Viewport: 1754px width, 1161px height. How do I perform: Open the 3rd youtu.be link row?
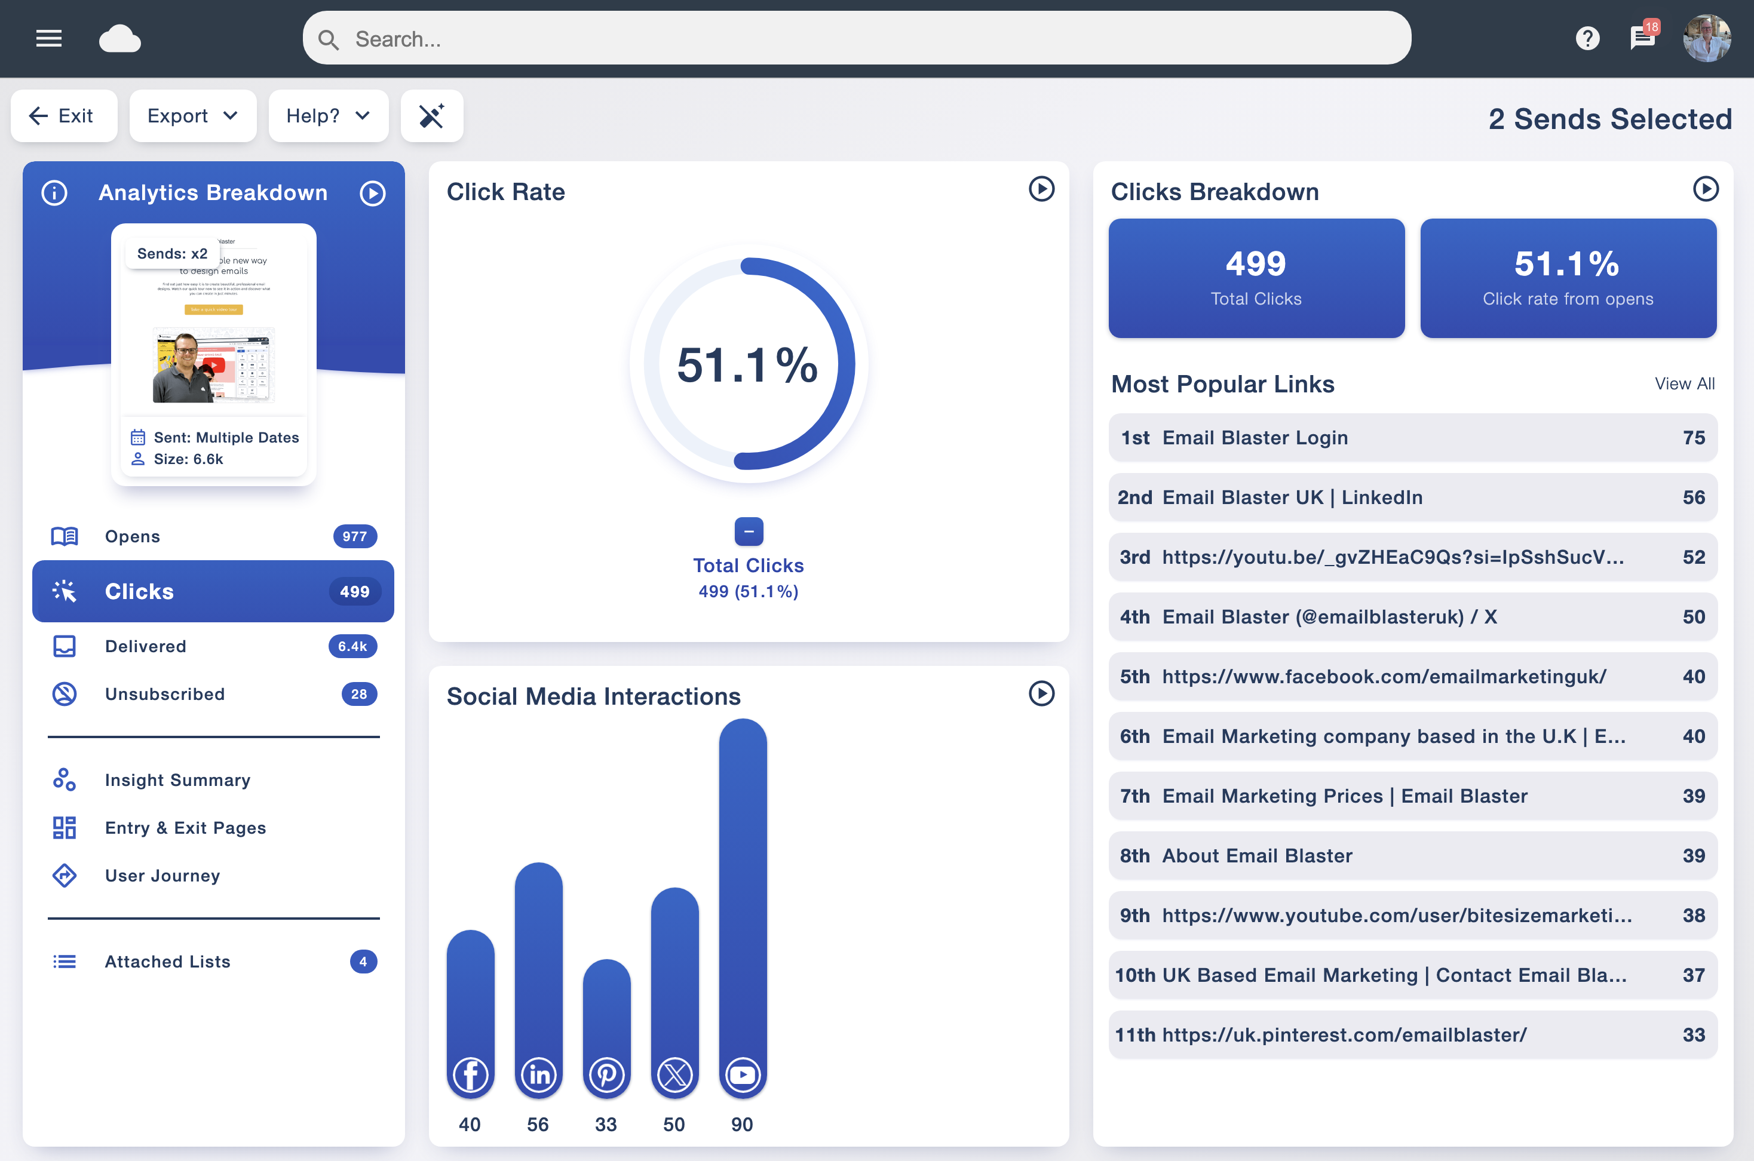1412,557
